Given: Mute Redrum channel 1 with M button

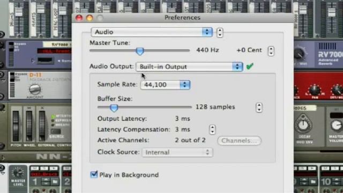Looking at the screenshot, I should click(35, 168).
